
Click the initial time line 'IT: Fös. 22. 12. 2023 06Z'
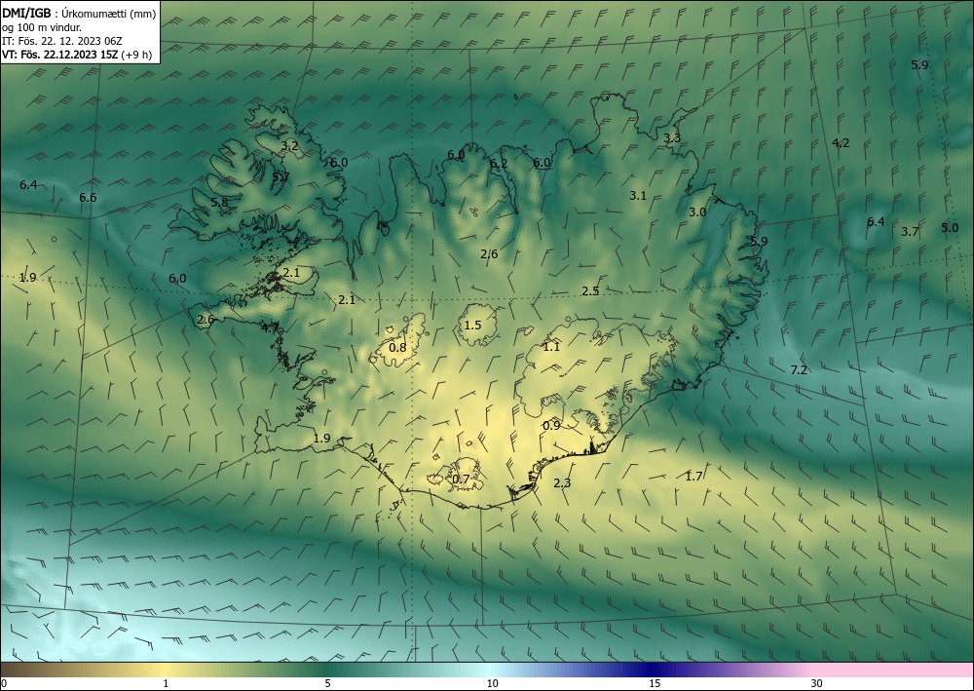[62, 41]
